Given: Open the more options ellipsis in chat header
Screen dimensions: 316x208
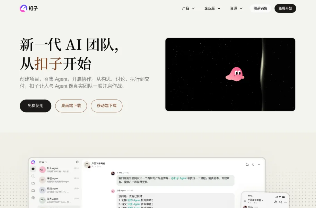Looking at the screenshot, I should click(x=259, y=165).
